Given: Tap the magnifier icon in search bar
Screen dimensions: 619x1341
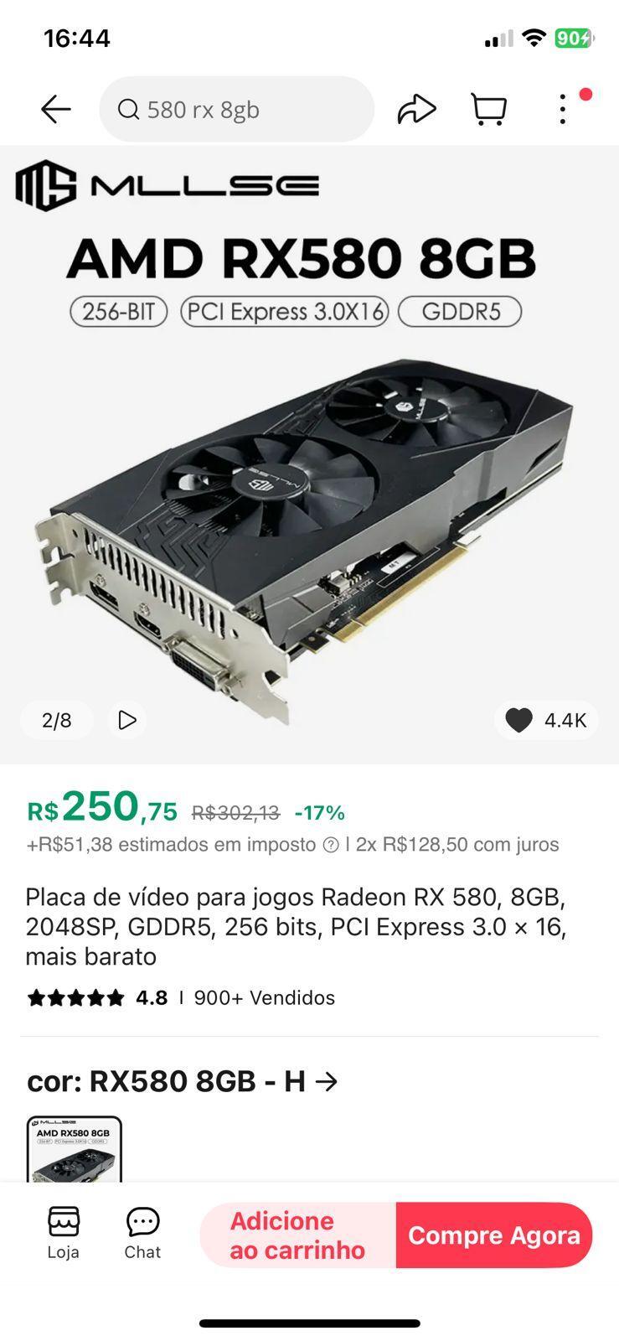Looking at the screenshot, I should (128, 109).
